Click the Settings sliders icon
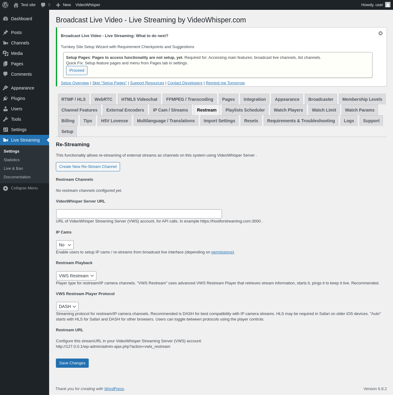 click(6, 130)
